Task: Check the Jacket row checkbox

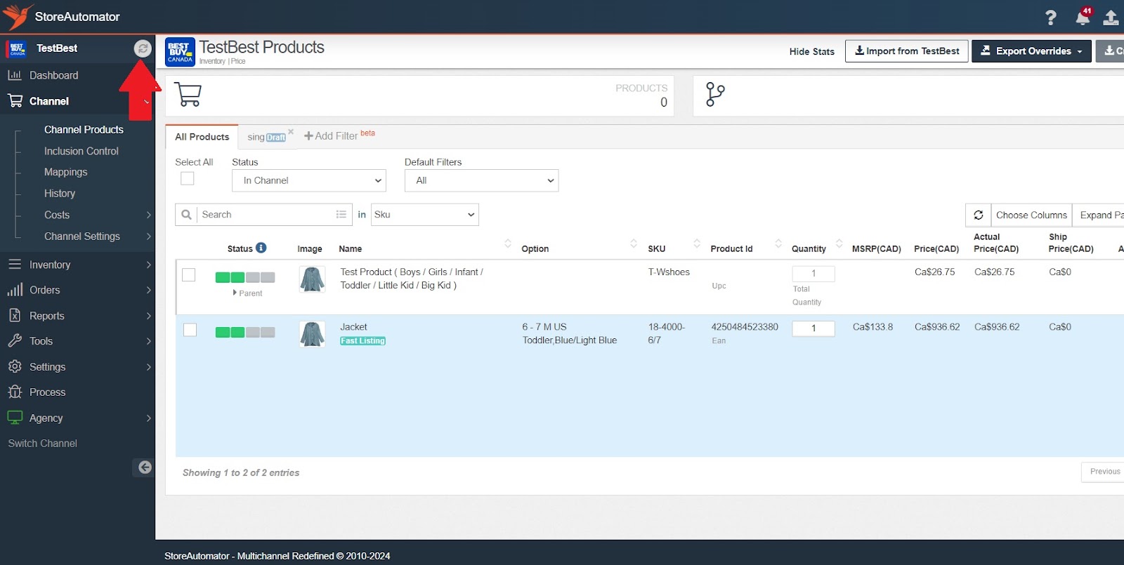Action: pyautogui.click(x=190, y=330)
